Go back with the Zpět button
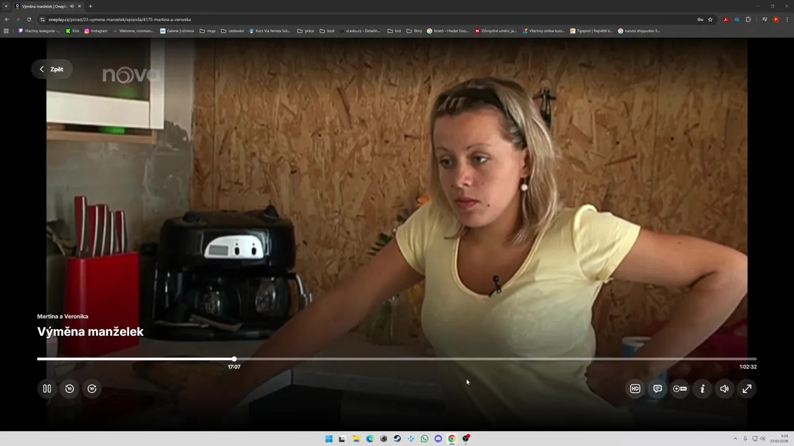794x446 pixels. coord(51,69)
